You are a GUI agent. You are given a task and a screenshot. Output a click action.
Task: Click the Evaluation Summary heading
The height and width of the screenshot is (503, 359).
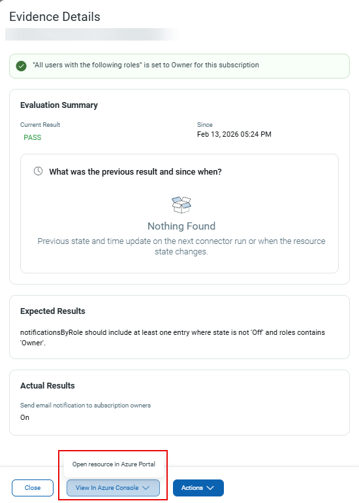coord(59,105)
